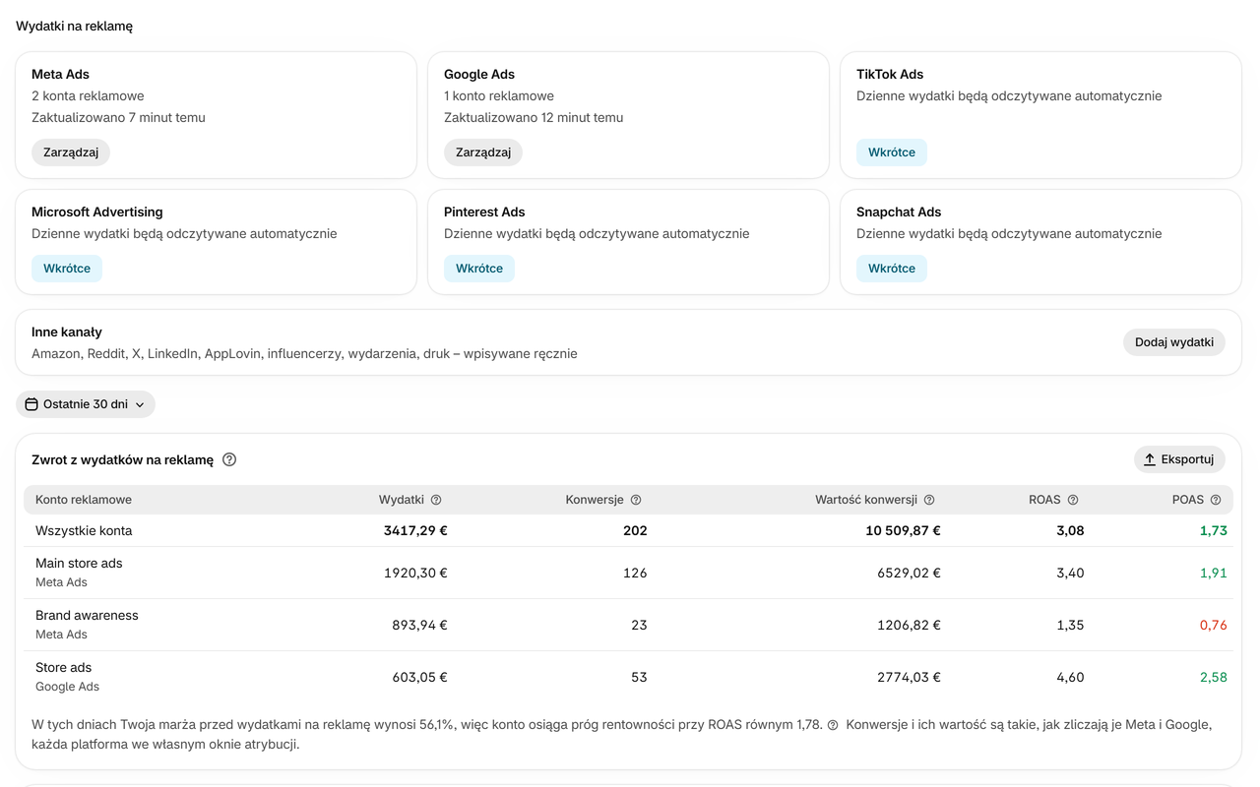Show help for 'Wartość konwersji' column
The width and height of the screenshot is (1260, 787).
pyautogui.click(x=929, y=500)
